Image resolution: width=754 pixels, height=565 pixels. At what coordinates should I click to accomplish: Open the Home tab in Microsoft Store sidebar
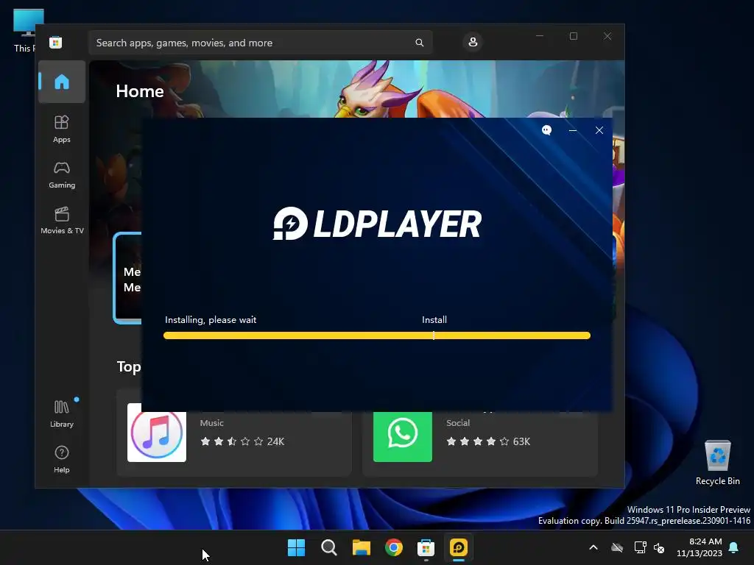tap(62, 82)
